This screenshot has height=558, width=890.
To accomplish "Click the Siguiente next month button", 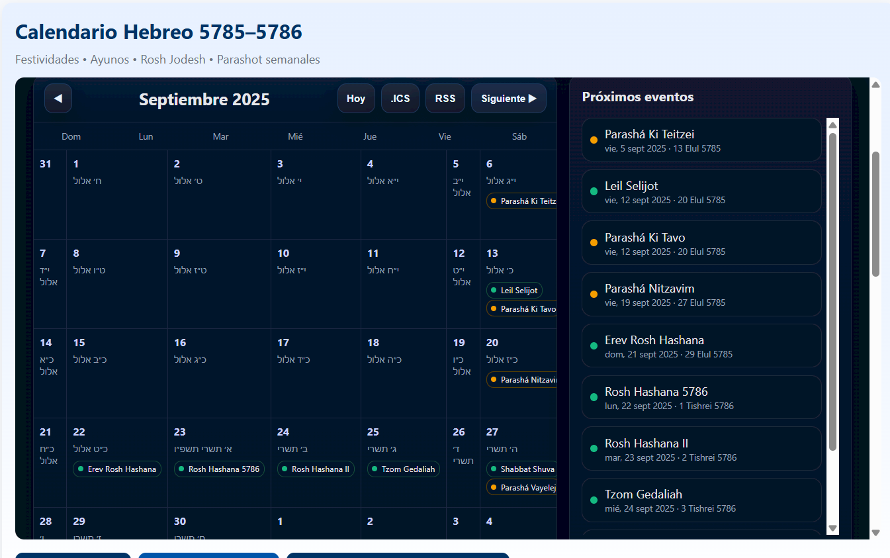I will click(x=508, y=99).
